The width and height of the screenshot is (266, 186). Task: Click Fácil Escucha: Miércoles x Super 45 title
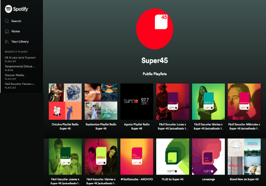point(244,126)
